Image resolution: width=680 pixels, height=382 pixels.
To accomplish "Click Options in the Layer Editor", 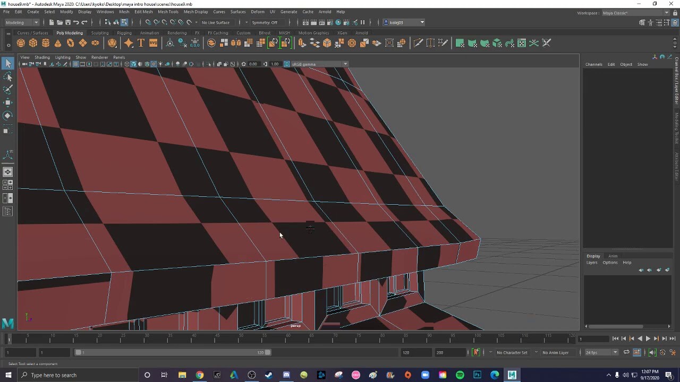I will coord(610,262).
